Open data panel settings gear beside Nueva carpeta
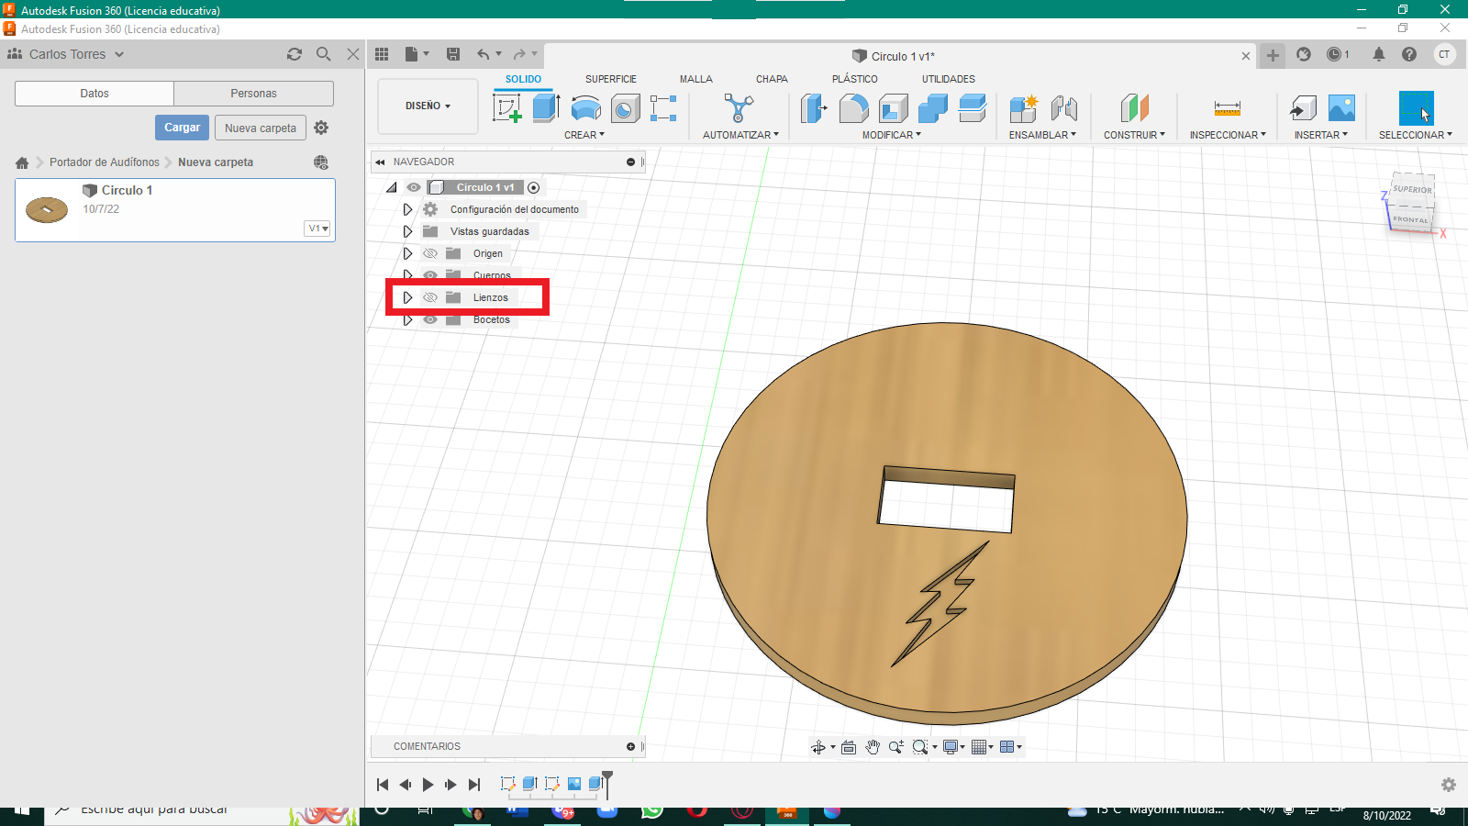Screen dimensions: 1468x826 [x=321, y=128]
